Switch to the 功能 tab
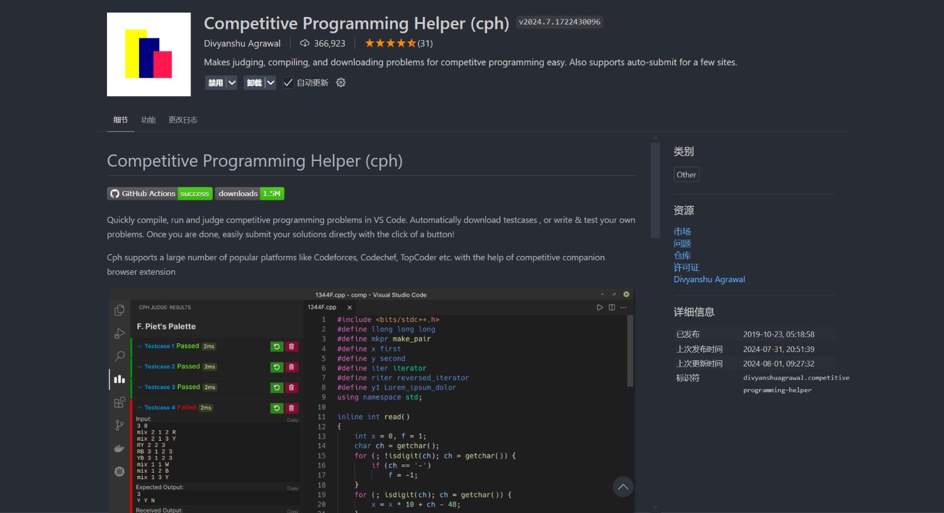 coord(148,119)
